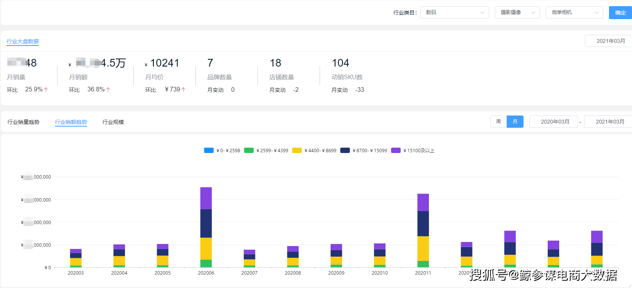This screenshot has height=288, width=632.
Task: Select the 月 granularity option
Action: click(x=515, y=122)
